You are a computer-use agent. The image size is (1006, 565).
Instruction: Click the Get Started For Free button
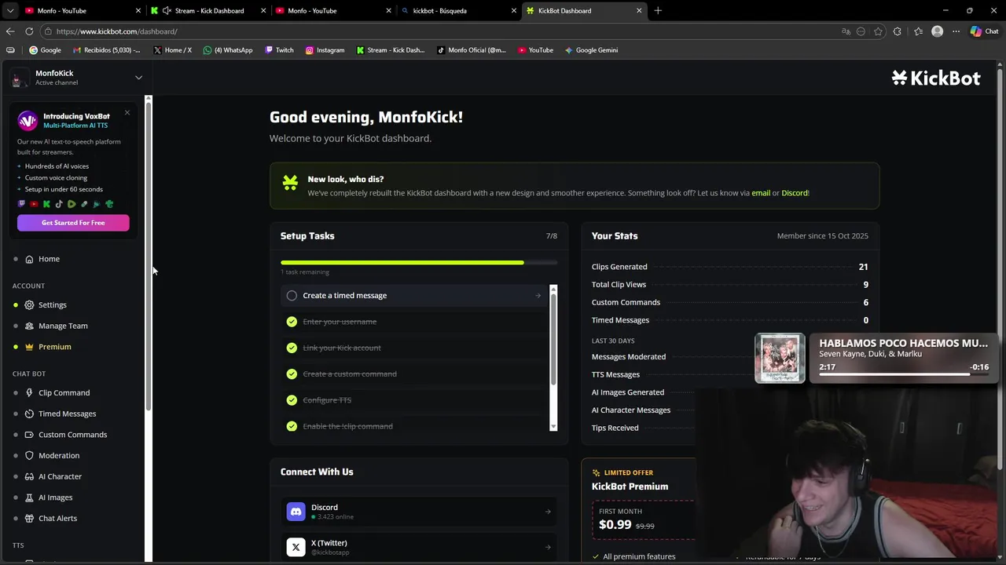point(73,223)
